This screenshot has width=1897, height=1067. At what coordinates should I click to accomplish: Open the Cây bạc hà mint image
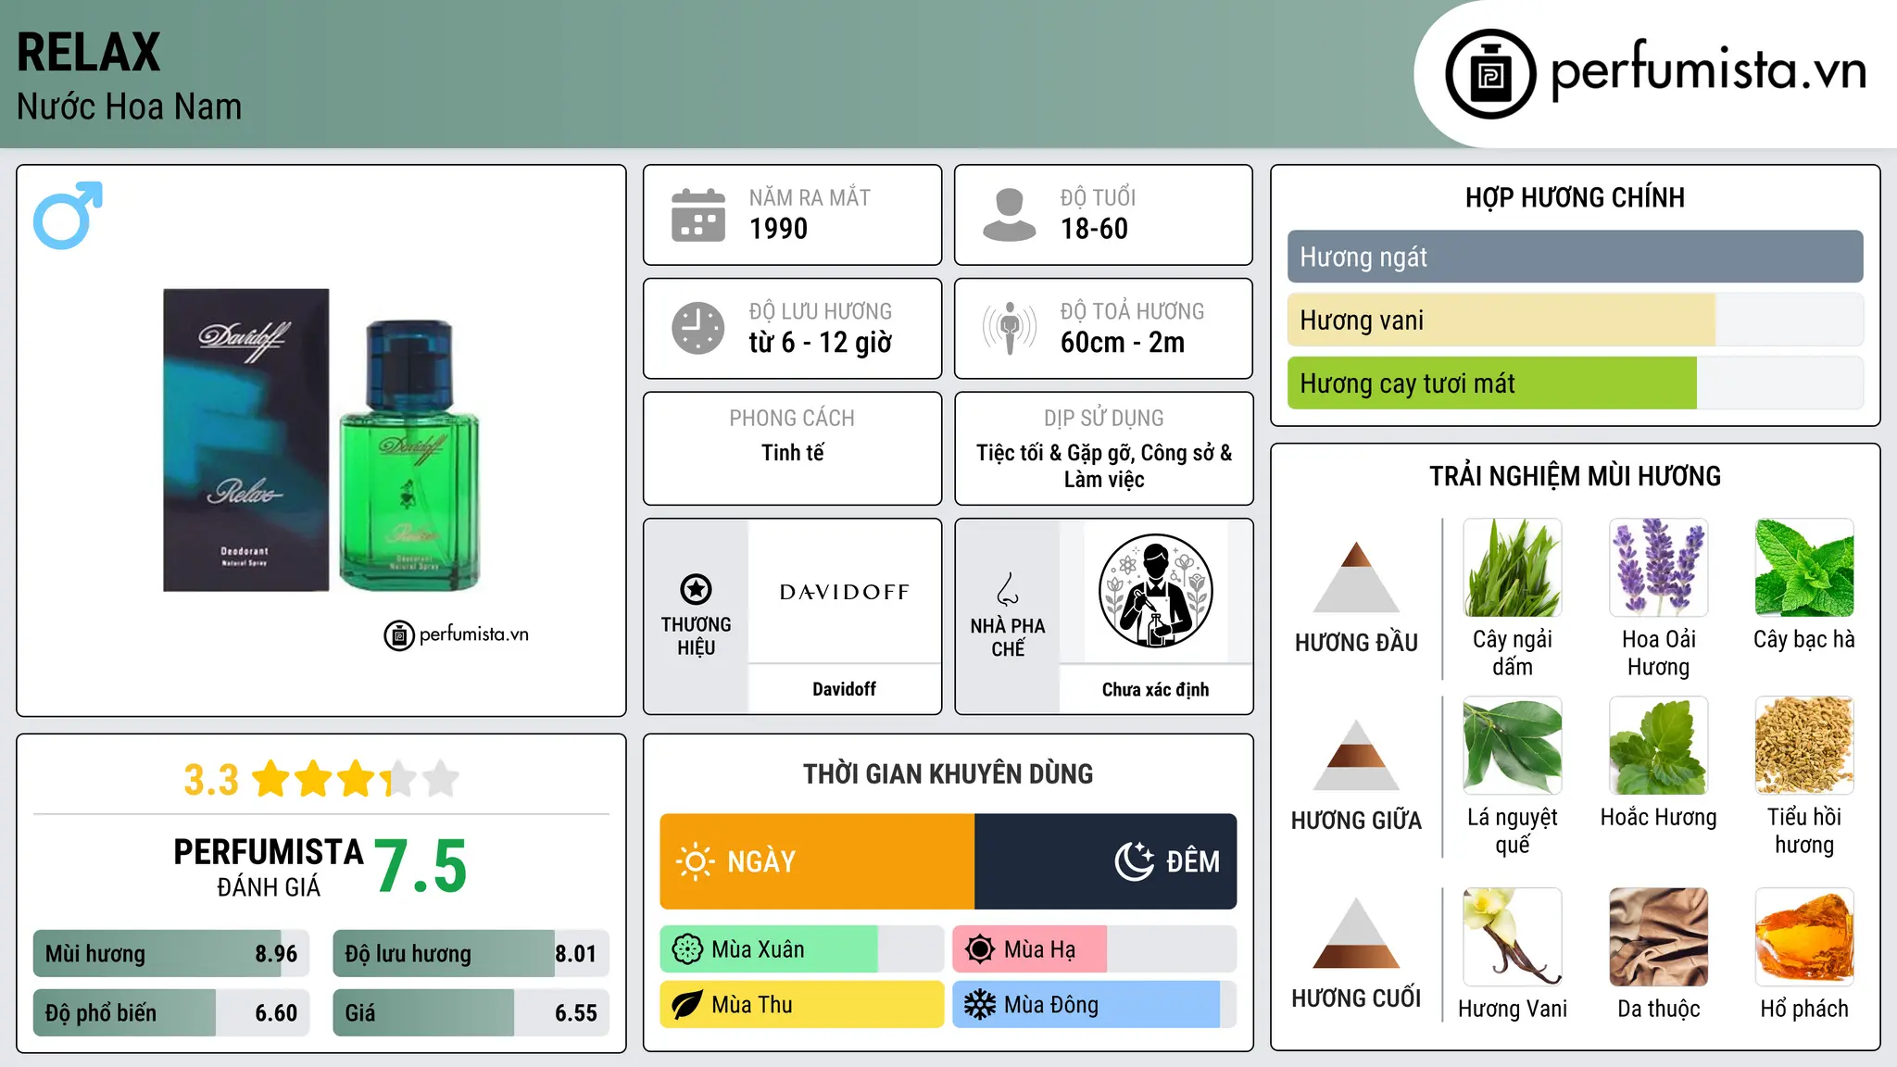click(1804, 568)
